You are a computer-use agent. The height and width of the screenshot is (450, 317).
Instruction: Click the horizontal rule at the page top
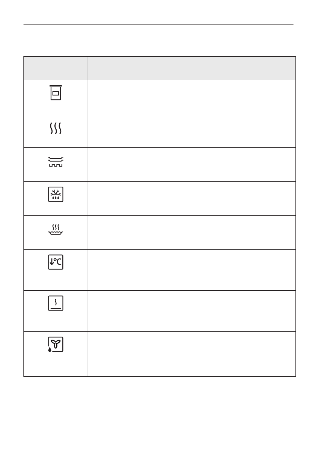tap(158, 25)
